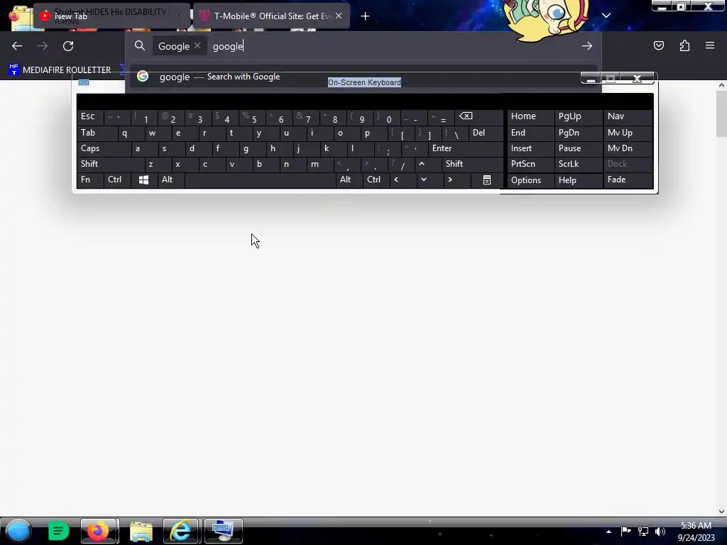Screen dimensions: 727x545
Task: Select the 'google — Search with Google' suggestion
Action: [363, 77]
